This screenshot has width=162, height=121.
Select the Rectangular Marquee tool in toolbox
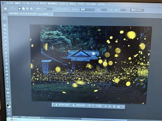4,22
